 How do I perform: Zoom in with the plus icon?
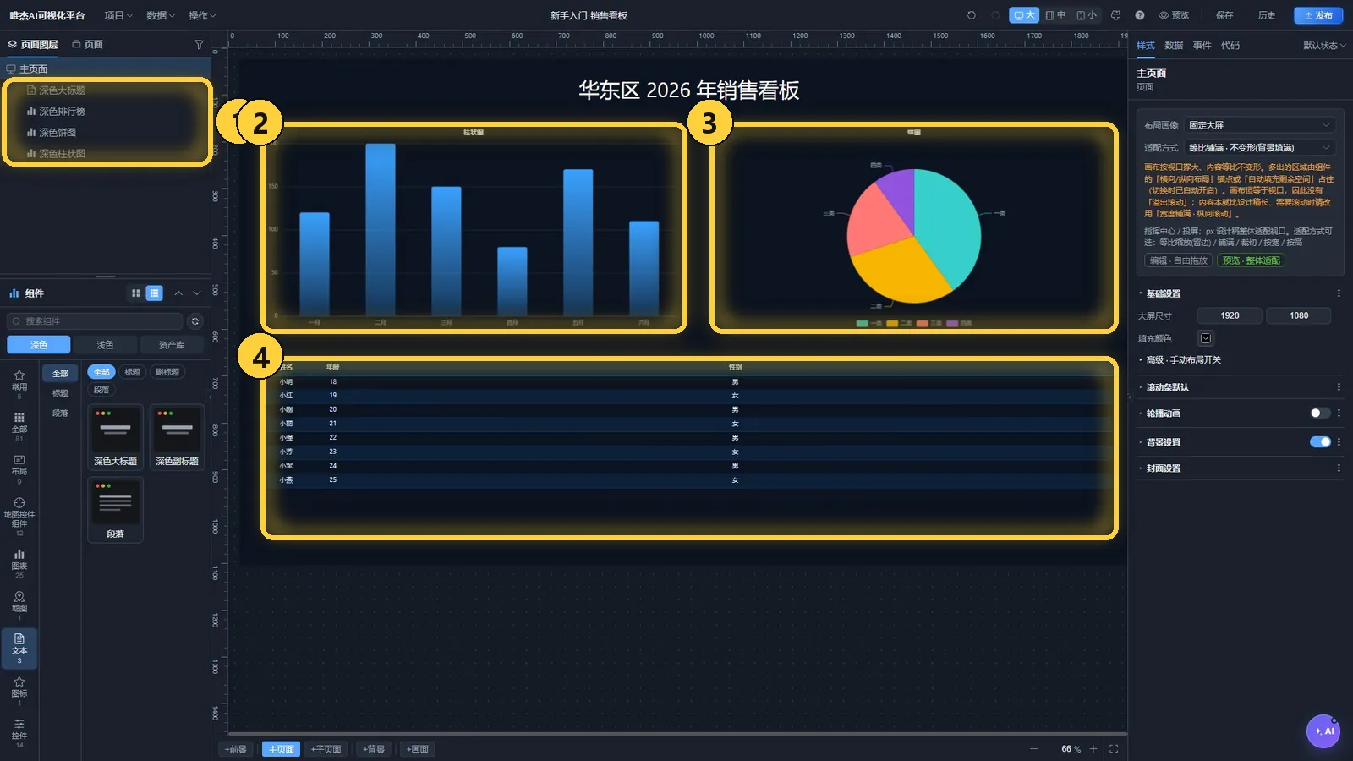click(1093, 749)
